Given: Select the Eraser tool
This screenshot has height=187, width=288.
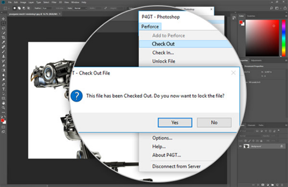Looking at the screenshot, I should (x=3, y=66).
